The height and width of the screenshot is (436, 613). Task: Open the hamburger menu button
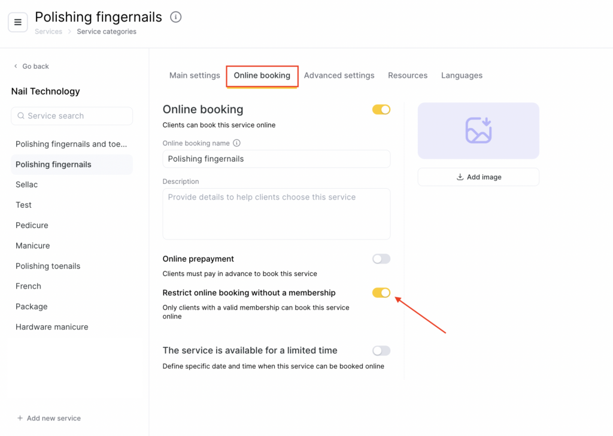coord(17,22)
